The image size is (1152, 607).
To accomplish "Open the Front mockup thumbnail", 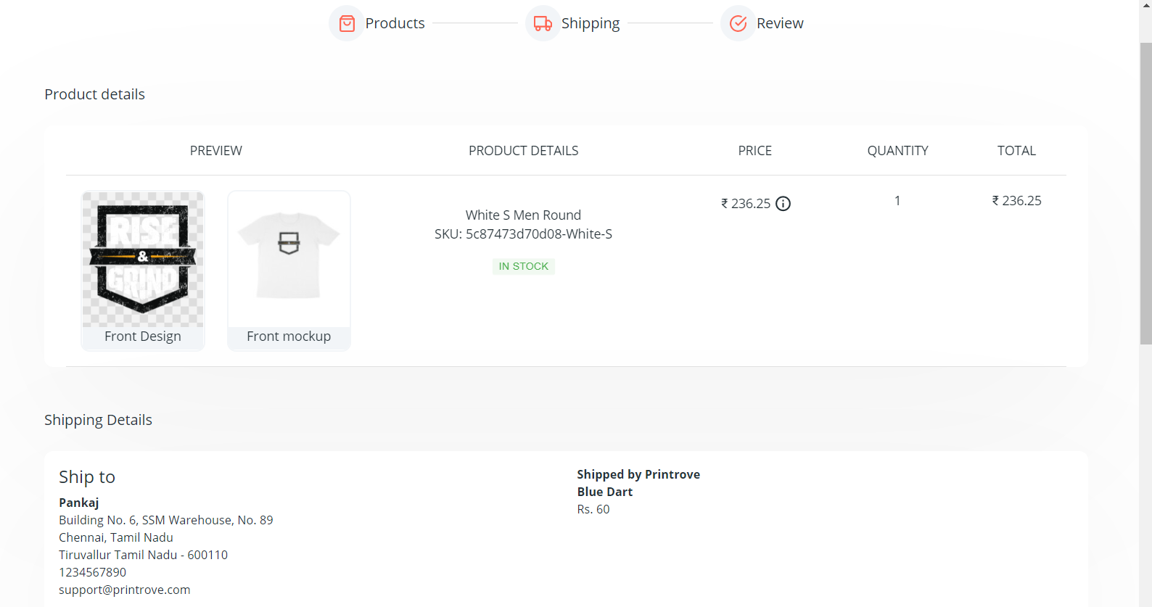I will click(x=289, y=259).
